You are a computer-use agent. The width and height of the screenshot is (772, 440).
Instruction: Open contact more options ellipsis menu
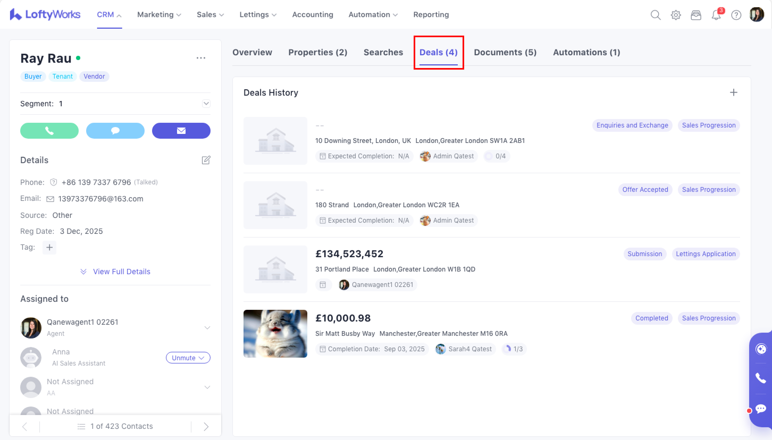201,58
